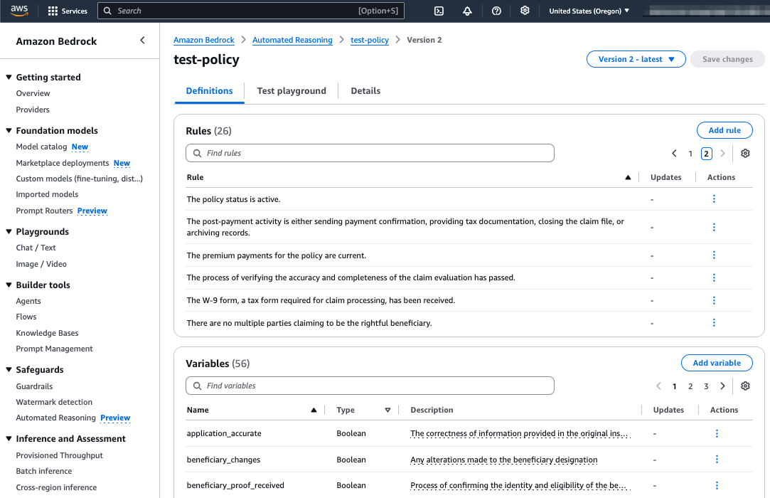The height and width of the screenshot is (498, 770).
Task: Open the Type column sort arrow
Action: 387,410
